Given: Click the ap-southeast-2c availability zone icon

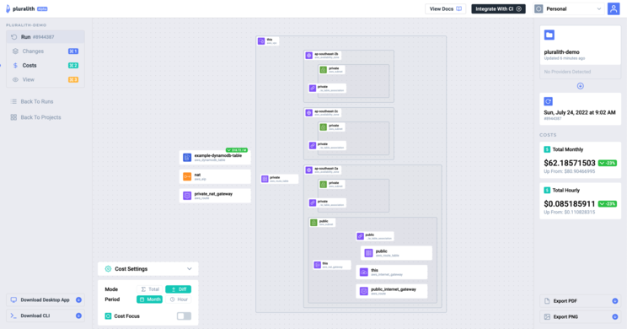Looking at the screenshot, I should 309,113.
